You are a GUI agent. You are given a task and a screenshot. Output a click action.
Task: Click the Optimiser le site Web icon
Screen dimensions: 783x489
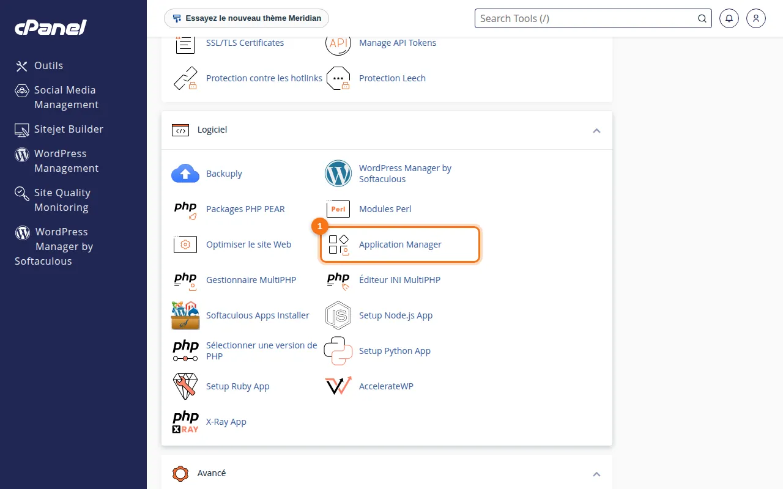(185, 244)
